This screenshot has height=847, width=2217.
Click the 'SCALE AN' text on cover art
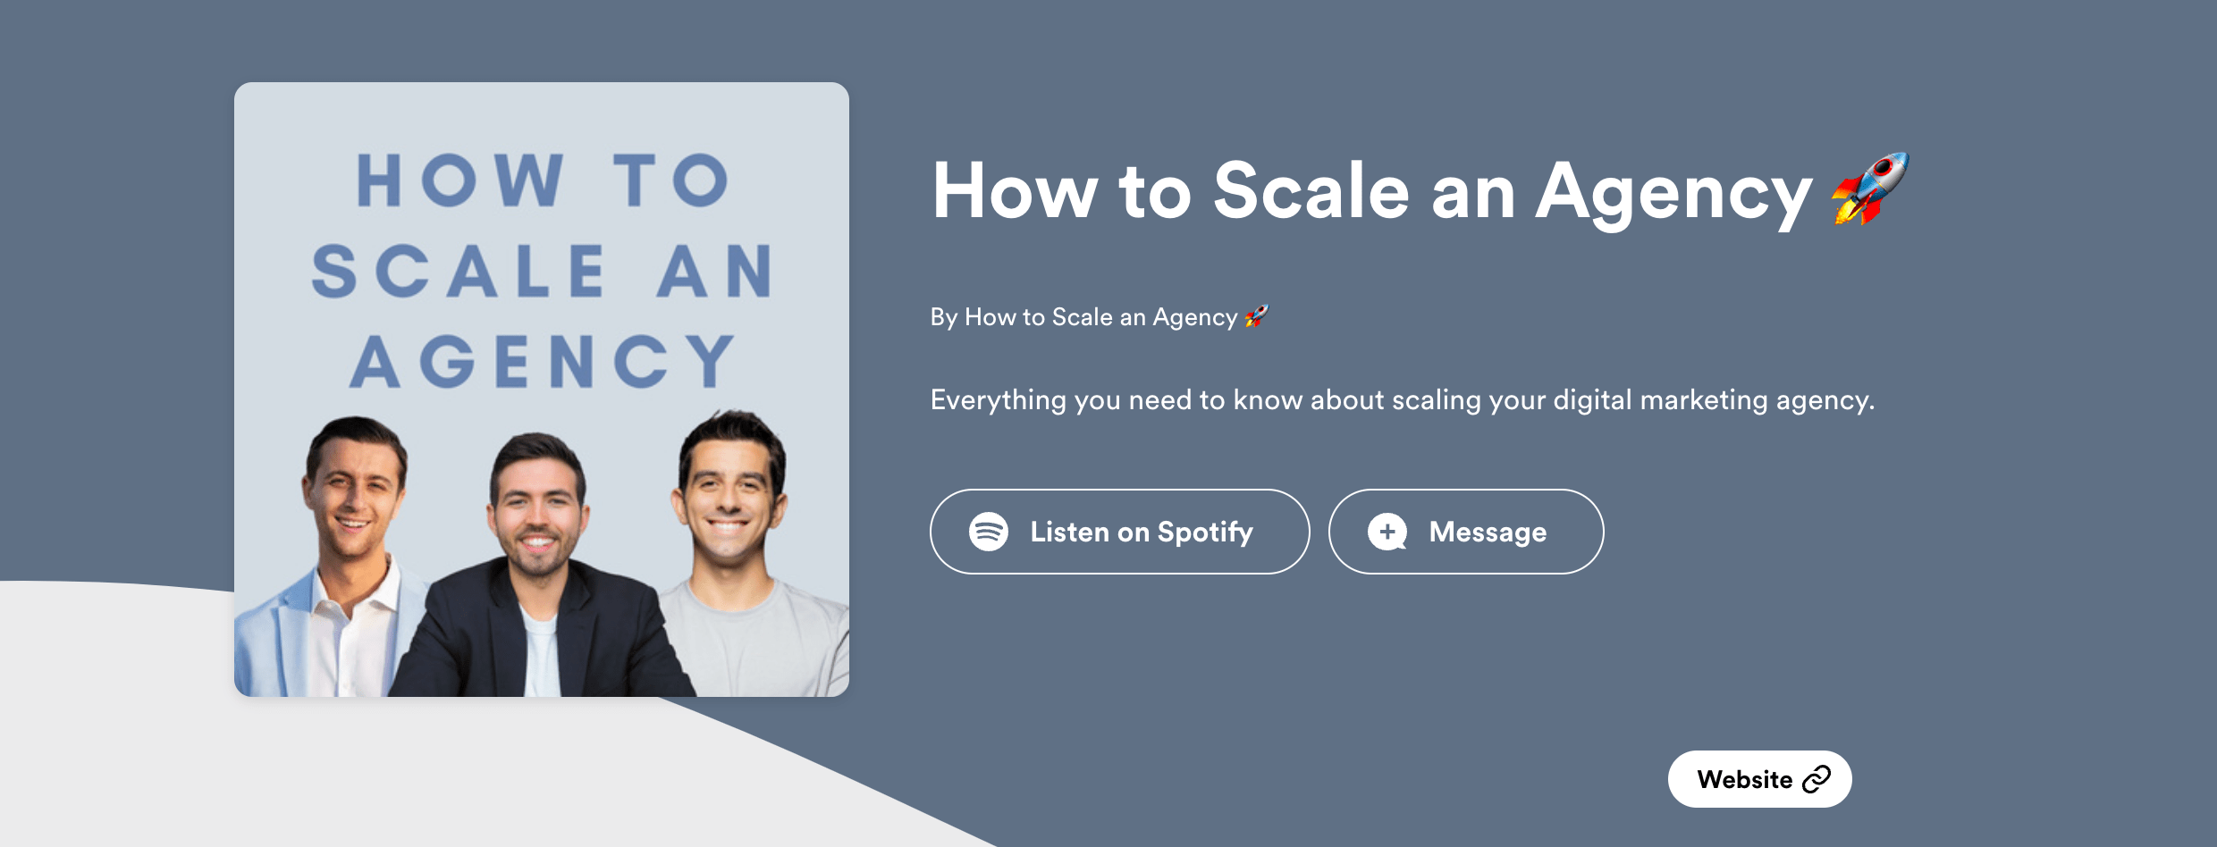(542, 271)
